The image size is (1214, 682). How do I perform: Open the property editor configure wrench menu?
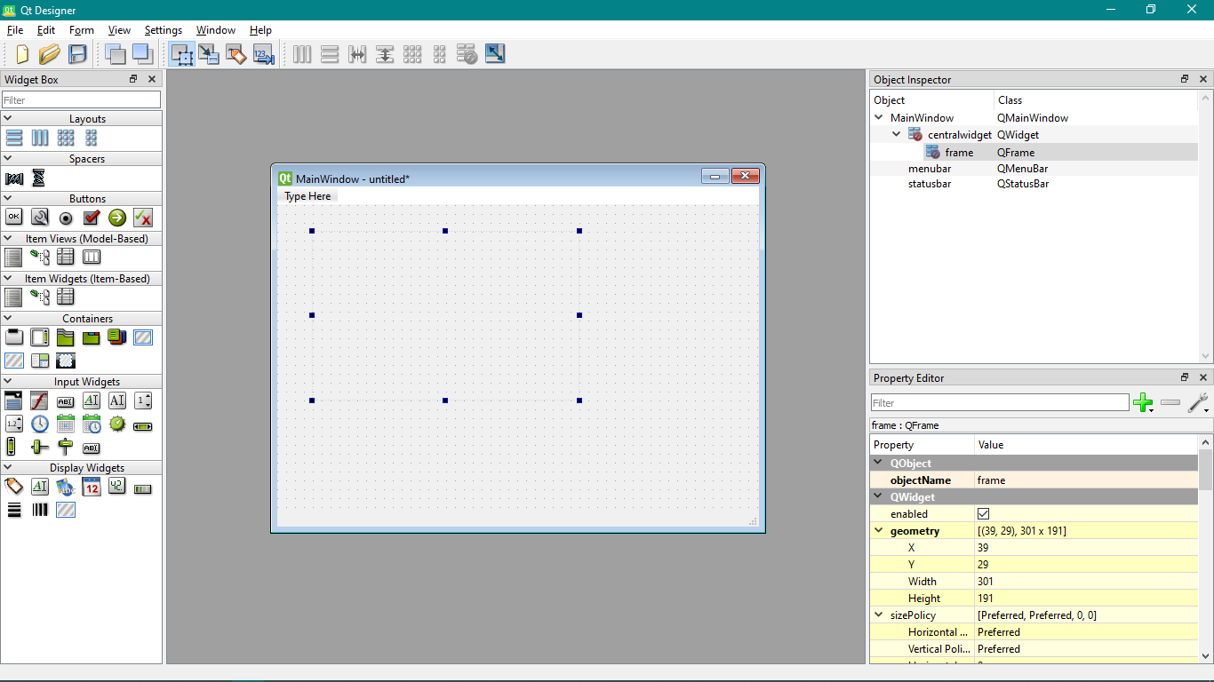tap(1198, 403)
